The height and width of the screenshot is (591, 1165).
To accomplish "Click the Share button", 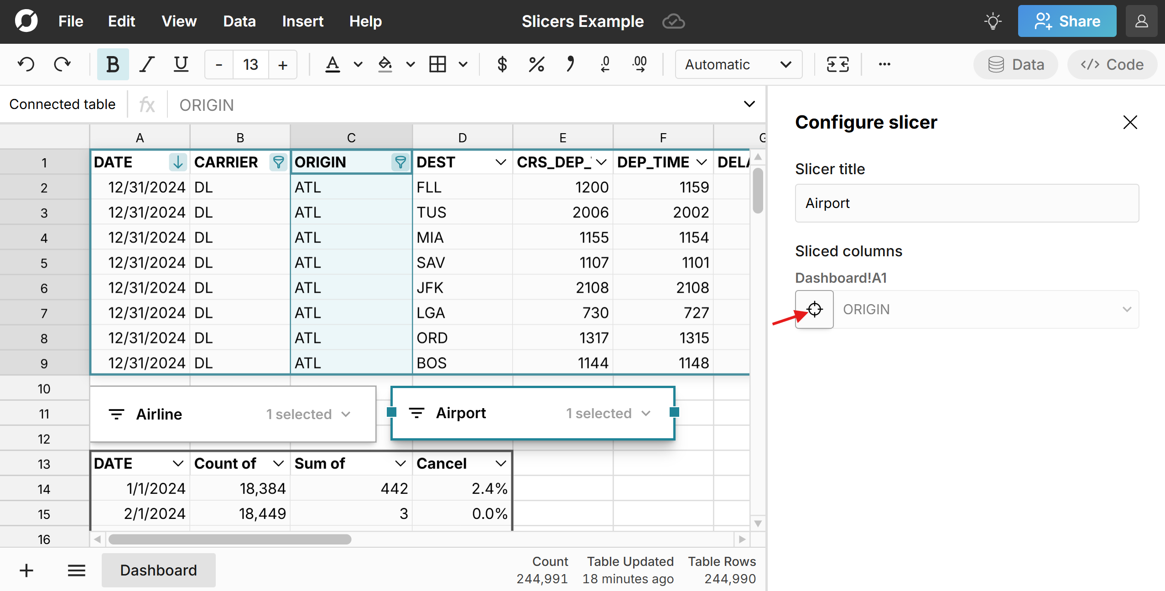I will (1066, 21).
